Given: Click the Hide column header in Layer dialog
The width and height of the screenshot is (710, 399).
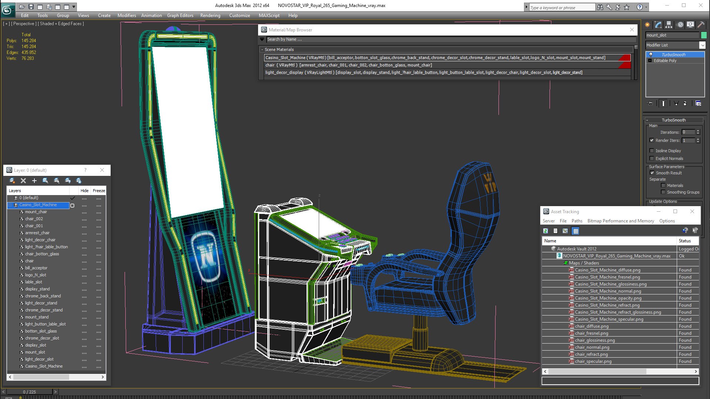Looking at the screenshot, I should tap(84, 191).
